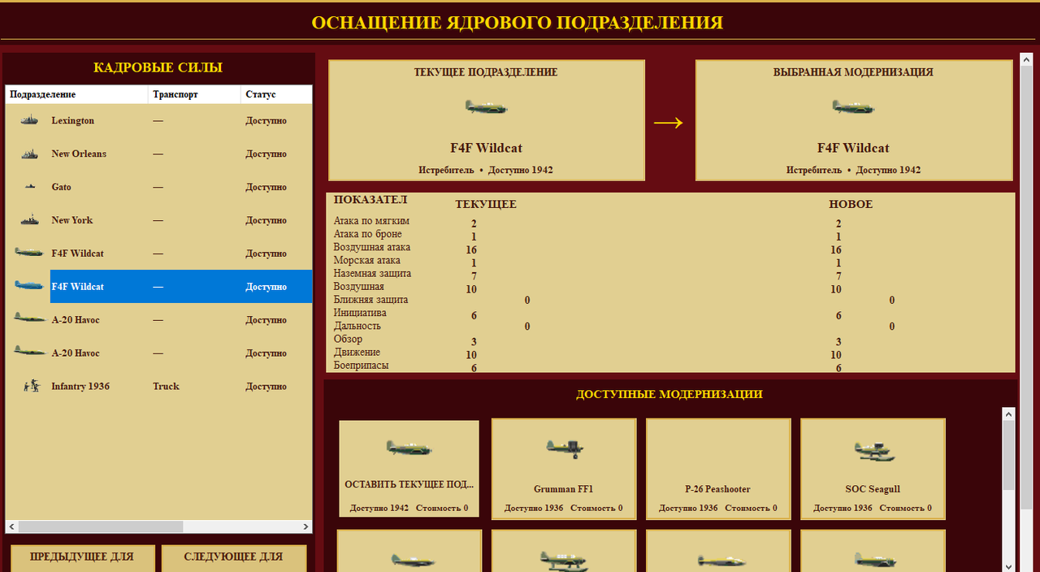Viewport: 1040px width, 572px height.
Task: Click the plane icon on Оставить текущее card
Action: point(409,448)
